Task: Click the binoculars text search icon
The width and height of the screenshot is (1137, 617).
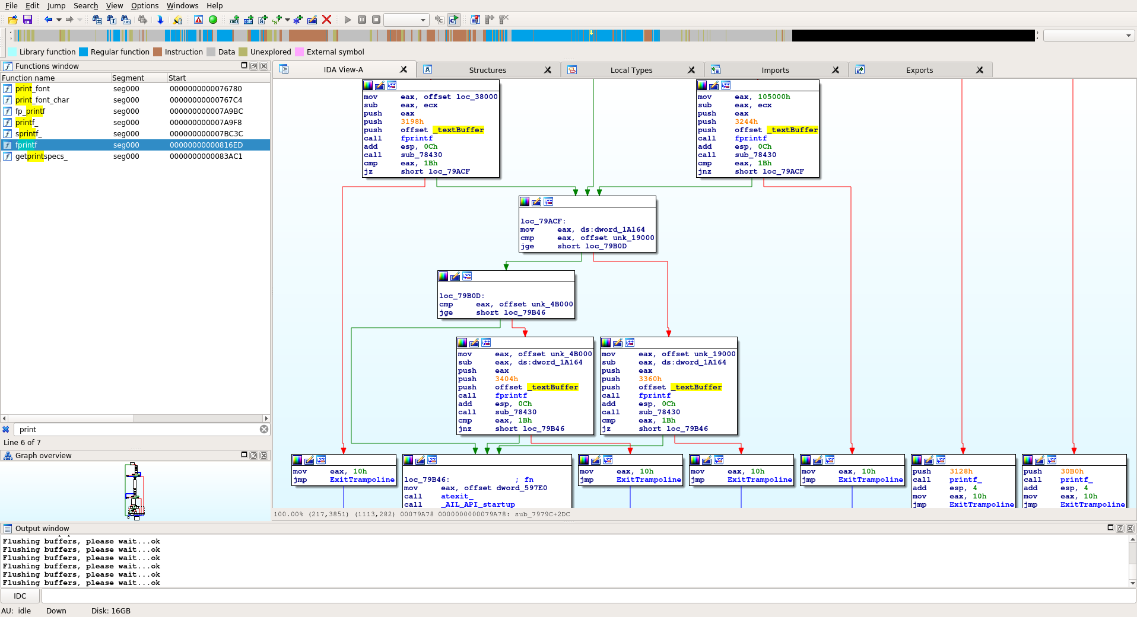Action: click(112, 20)
